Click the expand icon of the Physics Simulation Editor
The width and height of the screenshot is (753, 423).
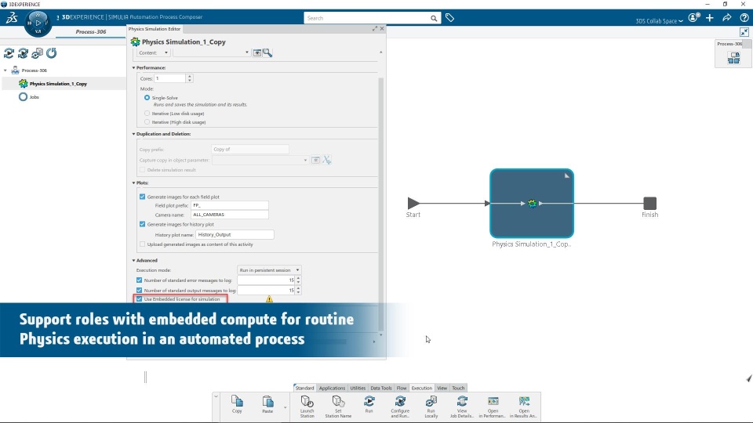tap(375, 29)
